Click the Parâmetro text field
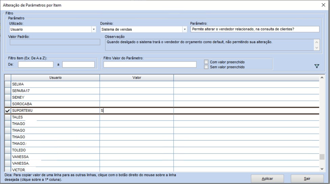This screenshot has height=184, width=330. point(255,29)
